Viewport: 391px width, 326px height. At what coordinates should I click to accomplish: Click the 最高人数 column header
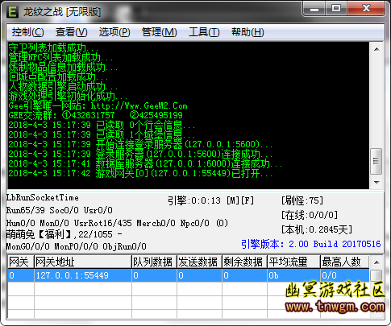point(345,262)
